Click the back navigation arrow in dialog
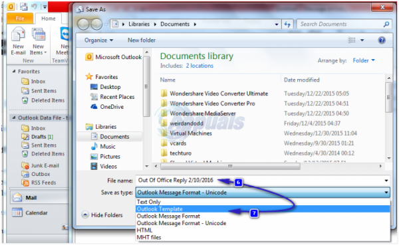The height and width of the screenshot is (245, 399). click(83, 25)
